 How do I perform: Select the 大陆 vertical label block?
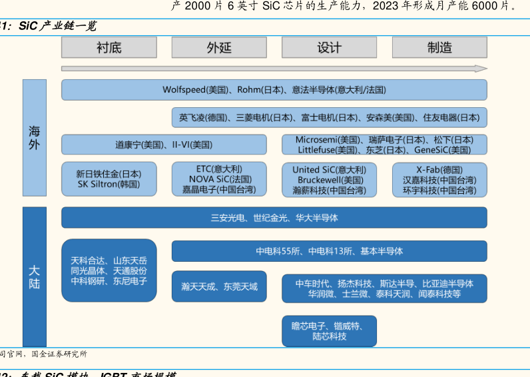35,277
